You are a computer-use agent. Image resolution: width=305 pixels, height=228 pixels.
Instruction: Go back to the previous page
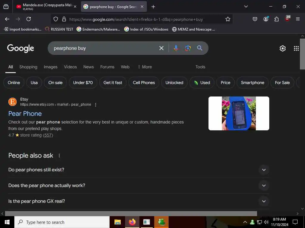7,19
